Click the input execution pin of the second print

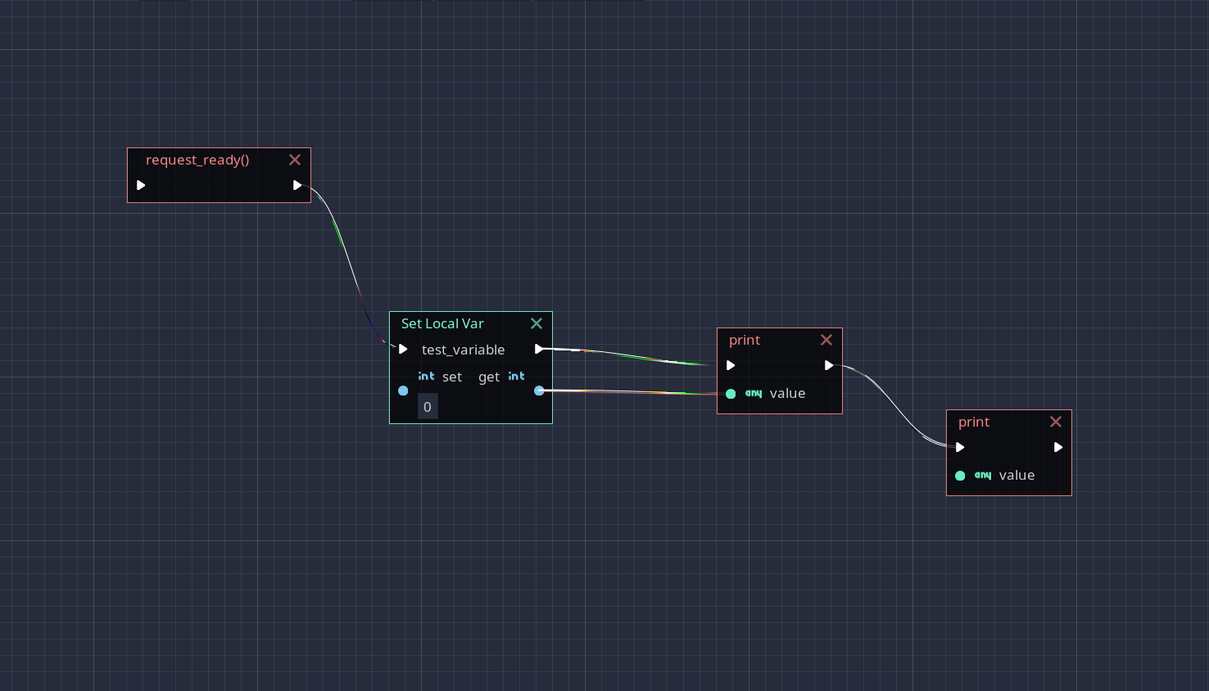tap(960, 447)
